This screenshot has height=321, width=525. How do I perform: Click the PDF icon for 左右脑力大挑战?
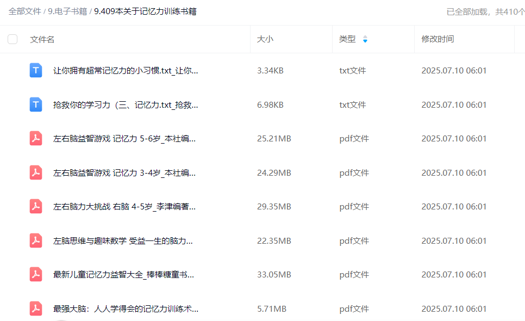[36, 206]
